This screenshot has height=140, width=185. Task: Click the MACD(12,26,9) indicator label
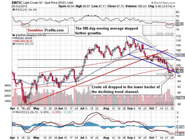pyautogui.click(x=27, y=112)
